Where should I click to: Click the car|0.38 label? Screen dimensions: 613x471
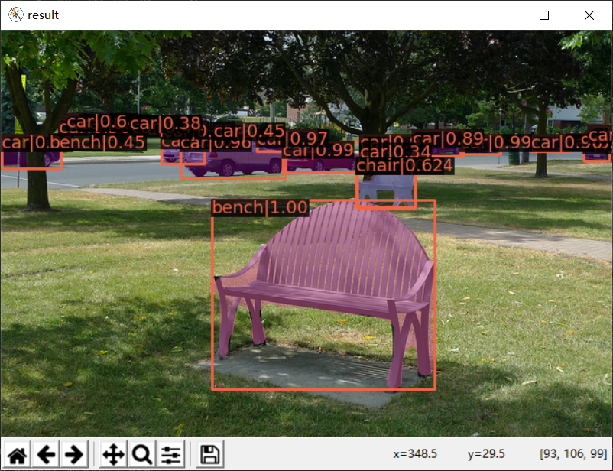(166, 124)
